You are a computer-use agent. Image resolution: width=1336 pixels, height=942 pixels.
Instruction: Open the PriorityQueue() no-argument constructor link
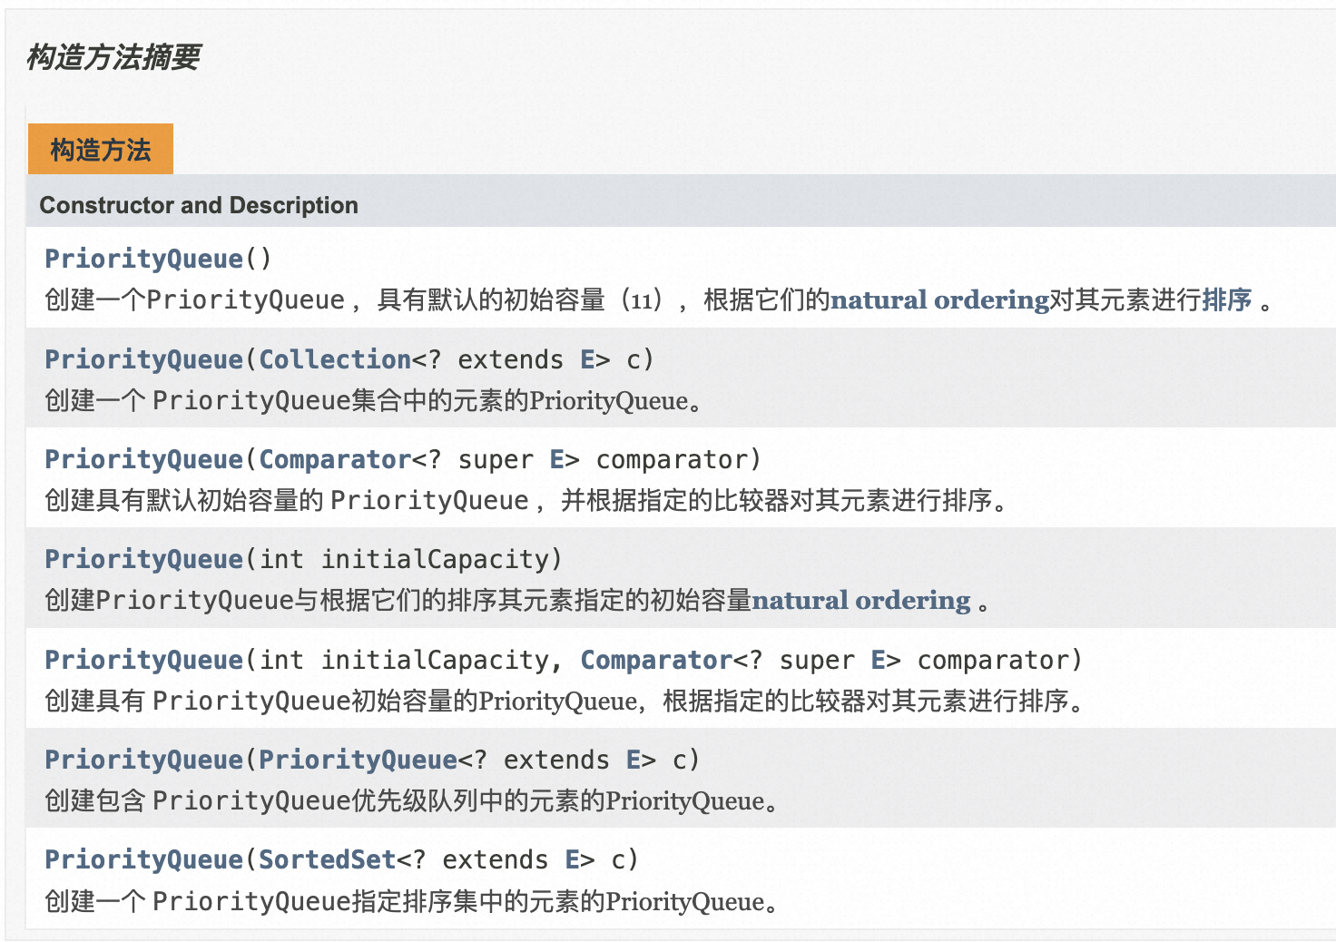click(x=143, y=259)
